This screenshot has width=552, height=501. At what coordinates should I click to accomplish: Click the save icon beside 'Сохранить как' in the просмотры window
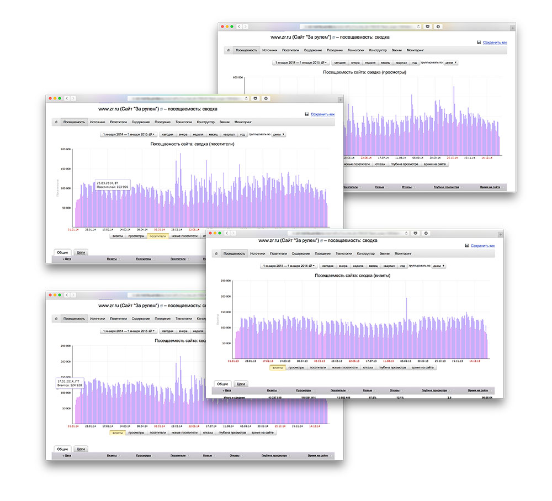pyautogui.click(x=479, y=42)
